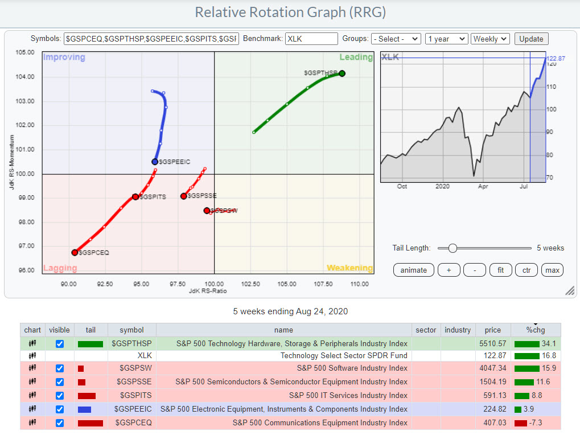The width and height of the screenshot is (580, 435).
Task: Open chart icon for $GSPCEQ row
Action: click(32, 422)
